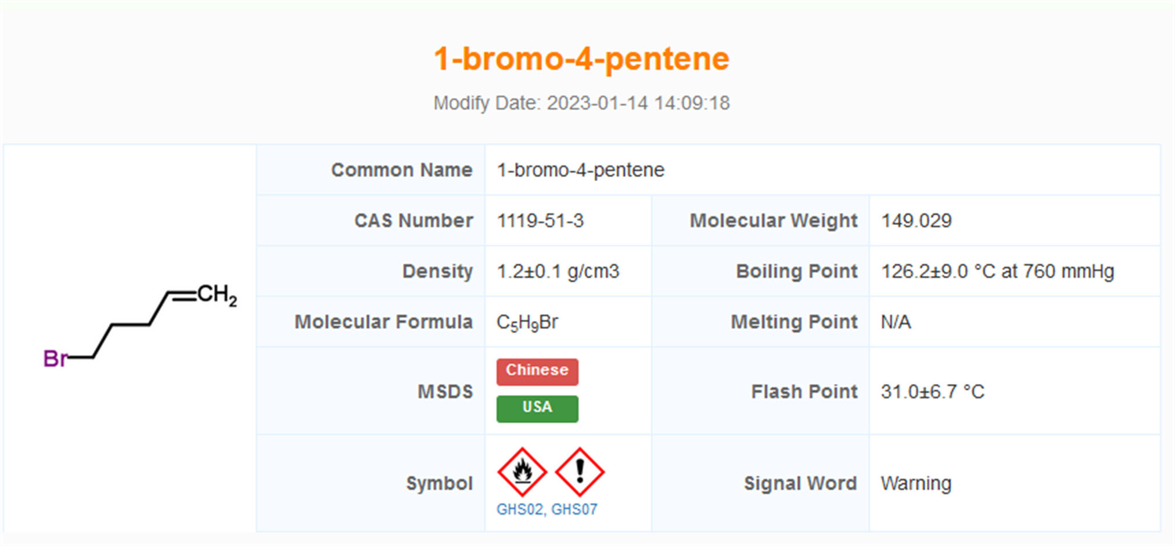This screenshot has height=546, width=1175.
Task: Open the Chinese MSDS document
Action: (537, 370)
